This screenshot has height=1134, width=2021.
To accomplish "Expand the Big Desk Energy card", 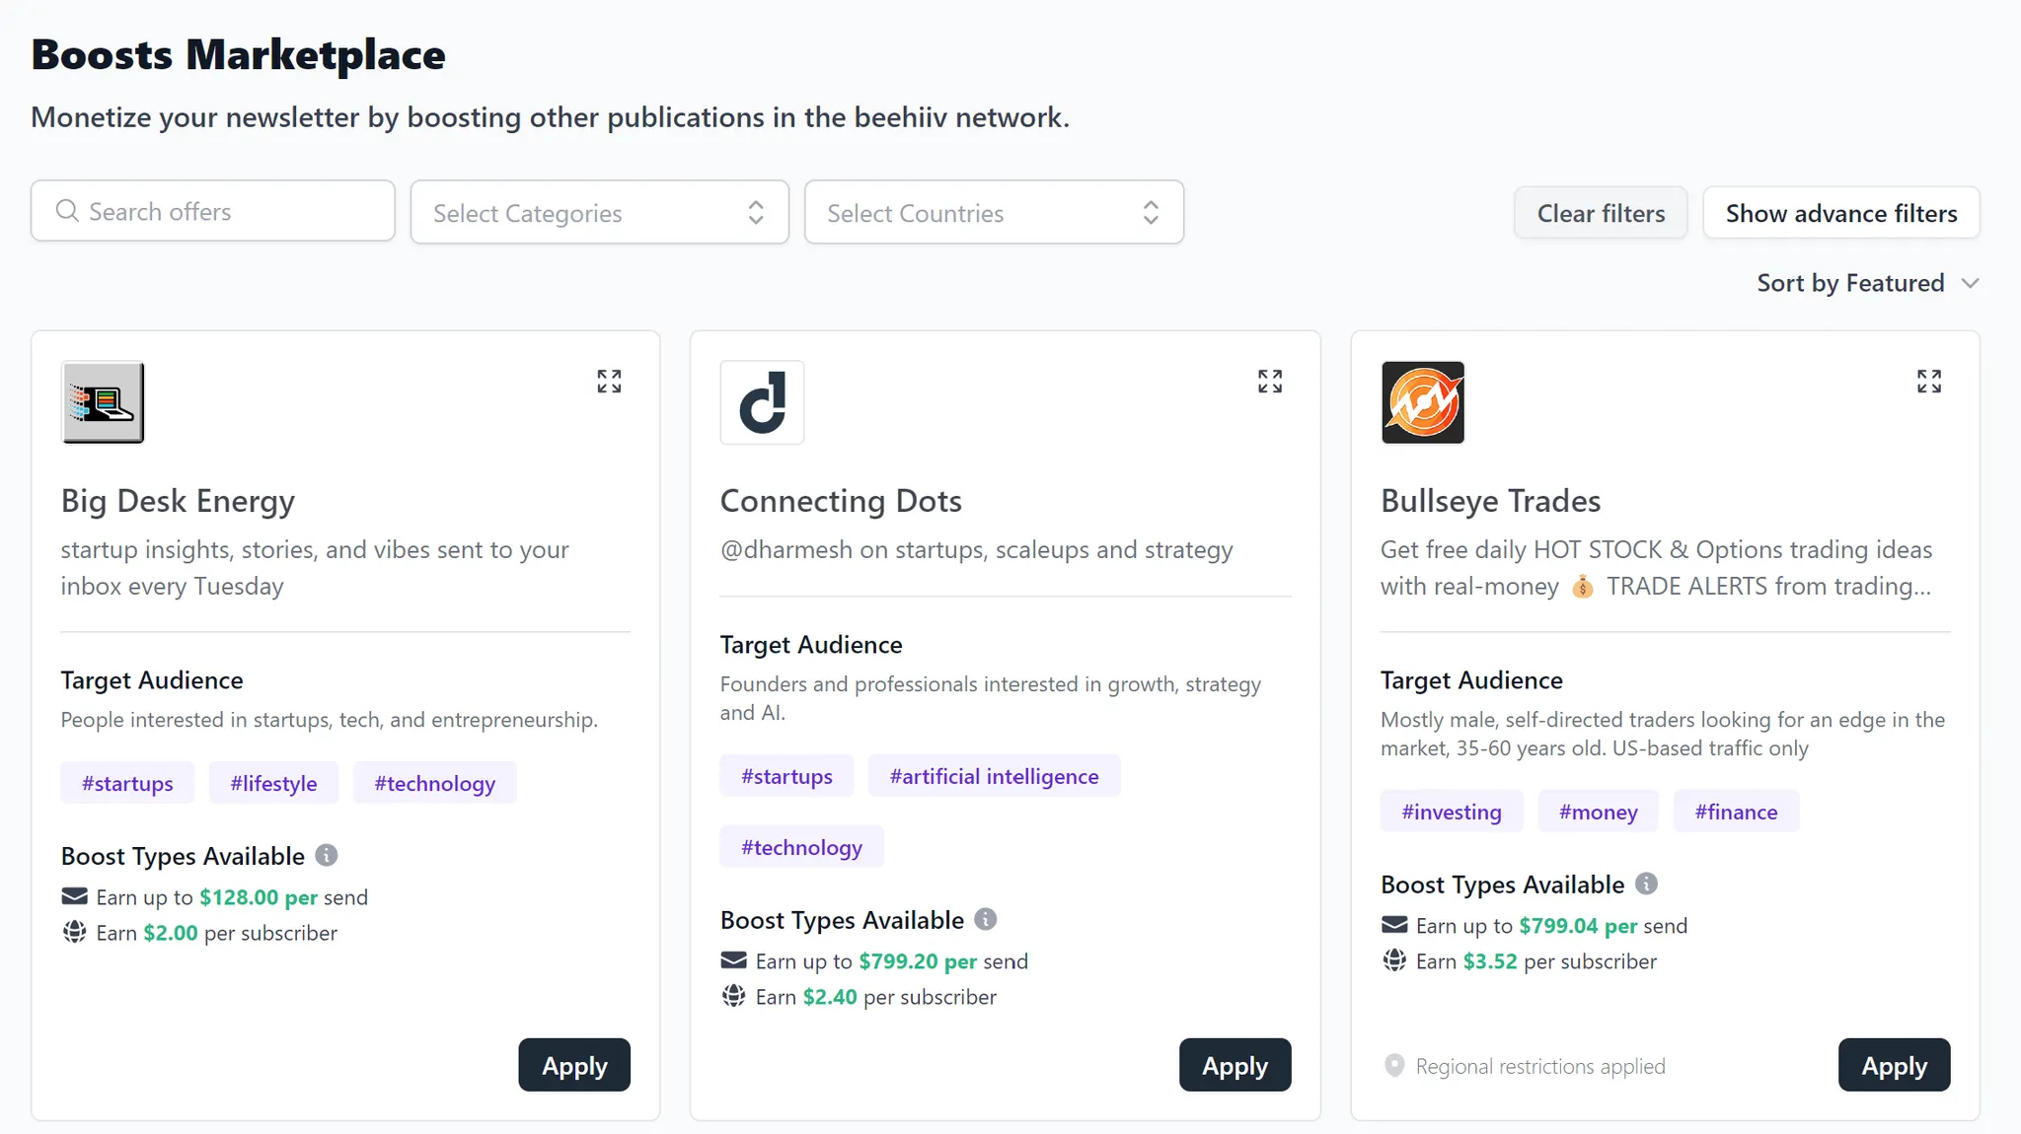I will 609,382.
